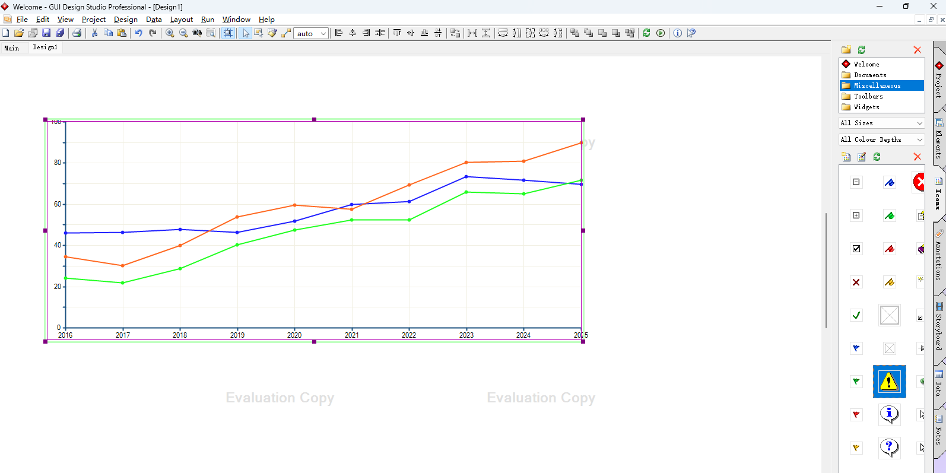
Task: Pick the blue question mark bubble icon
Action: (889, 447)
